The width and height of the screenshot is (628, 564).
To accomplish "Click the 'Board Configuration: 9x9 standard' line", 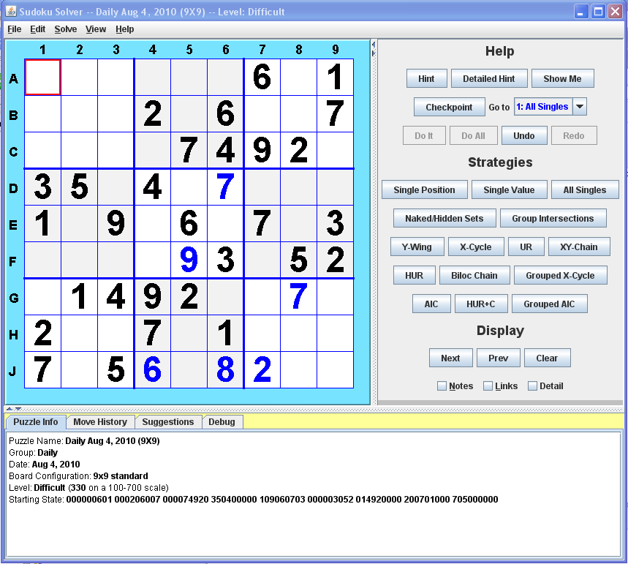I will click(78, 476).
